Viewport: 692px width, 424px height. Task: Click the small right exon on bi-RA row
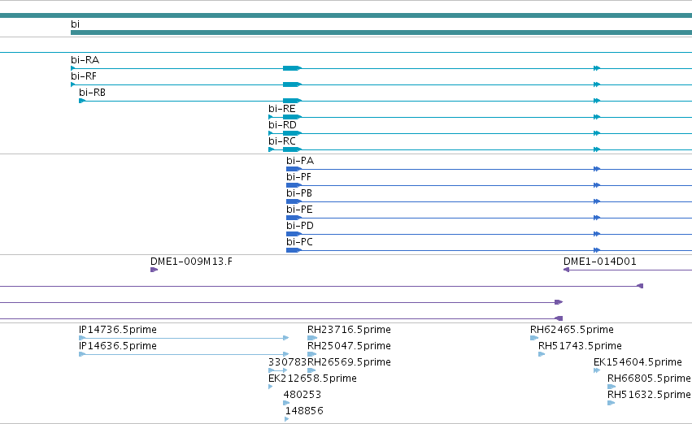[597, 68]
